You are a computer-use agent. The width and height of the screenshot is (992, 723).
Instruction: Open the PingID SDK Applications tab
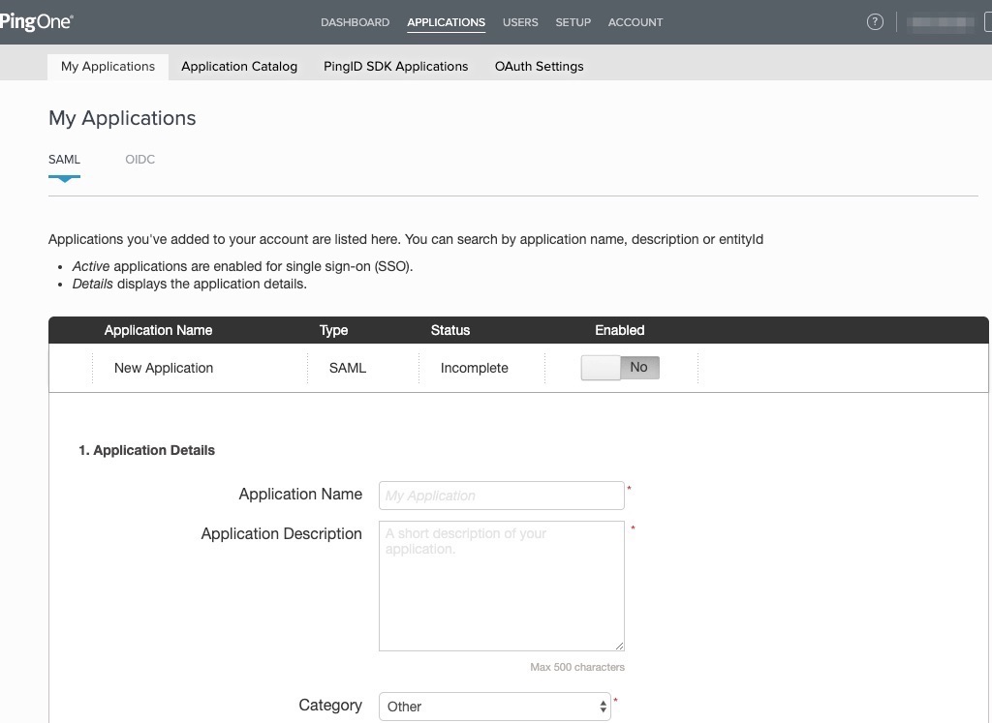point(395,66)
